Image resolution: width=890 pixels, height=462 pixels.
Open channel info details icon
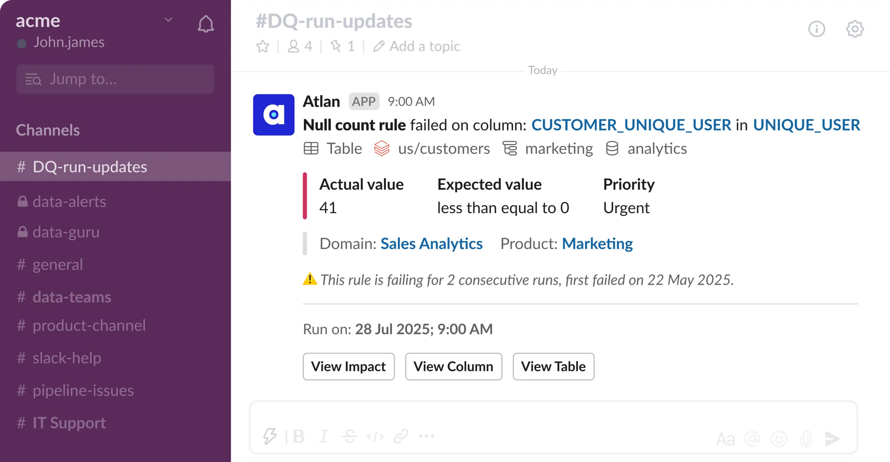pos(817,29)
